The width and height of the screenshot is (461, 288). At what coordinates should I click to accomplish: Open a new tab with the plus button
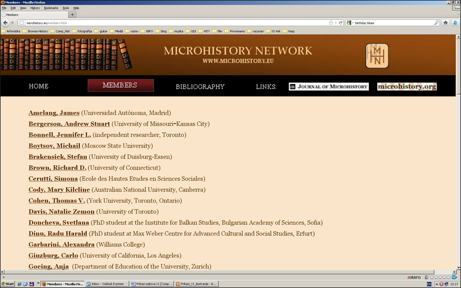pyautogui.click(x=73, y=15)
